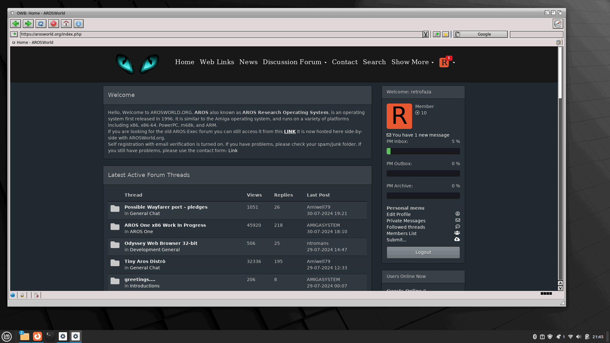Open 'You have 1 new message' notice

418,135
